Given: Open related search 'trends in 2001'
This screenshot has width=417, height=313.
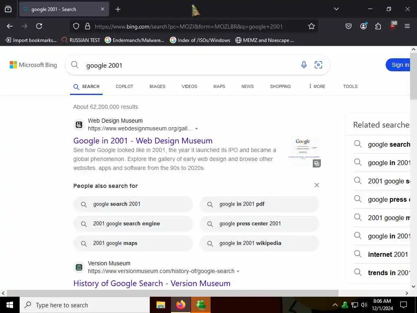Looking at the screenshot, I should (x=382, y=273).
